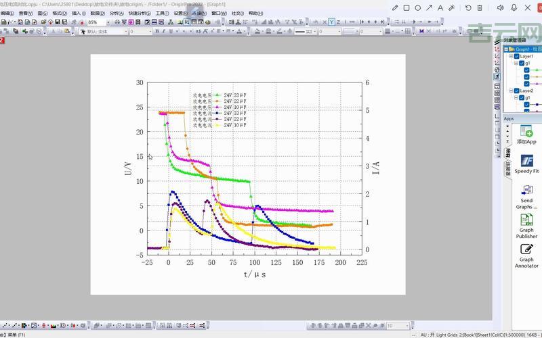542x338 pixels.
Task: Open the 帮助(H) menu
Action: coord(255,13)
